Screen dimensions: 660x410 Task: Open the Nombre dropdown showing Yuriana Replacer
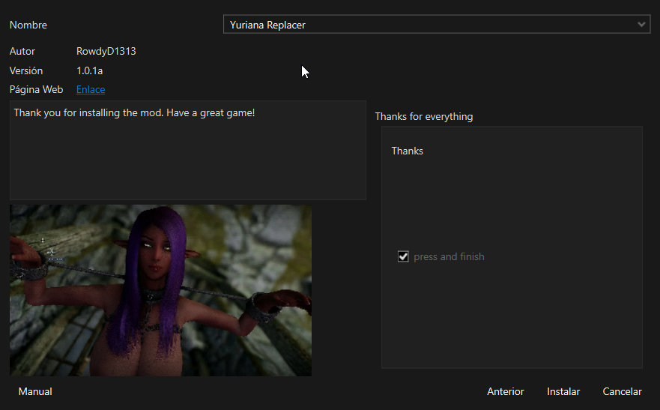(437, 25)
